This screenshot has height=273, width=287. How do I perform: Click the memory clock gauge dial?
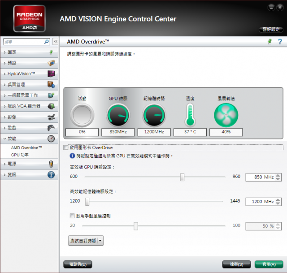[154, 115]
